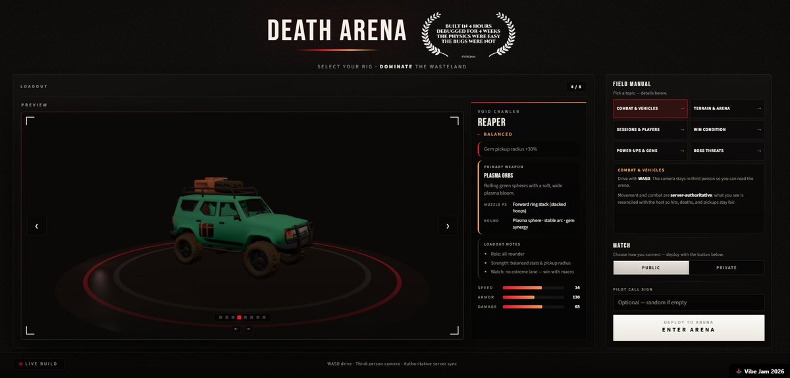The image size is (790, 378).
Task: Click the speed value 14
Action: click(577, 288)
